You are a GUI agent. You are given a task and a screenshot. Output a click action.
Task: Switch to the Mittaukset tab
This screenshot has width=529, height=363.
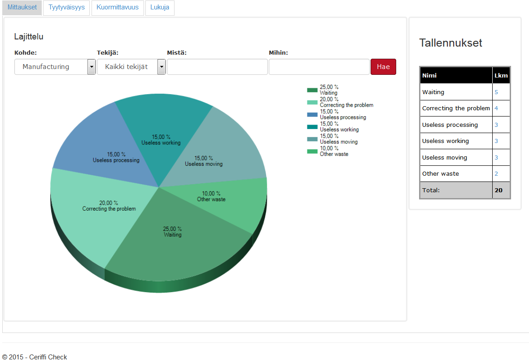pos(22,8)
